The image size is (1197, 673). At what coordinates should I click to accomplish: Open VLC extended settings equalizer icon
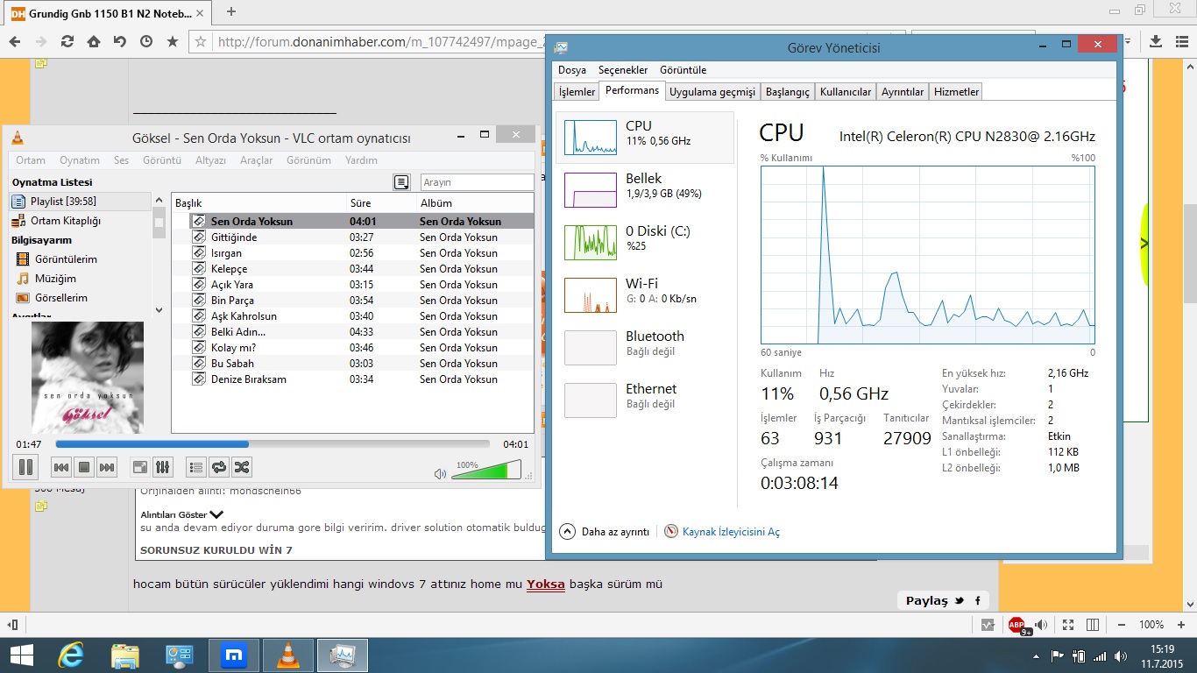[162, 468]
